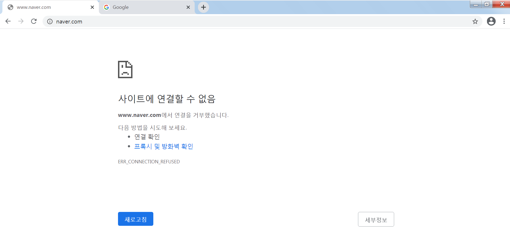Click the sad page error icon
Image resolution: width=510 pixels, height=233 pixels.
click(125, 69)
